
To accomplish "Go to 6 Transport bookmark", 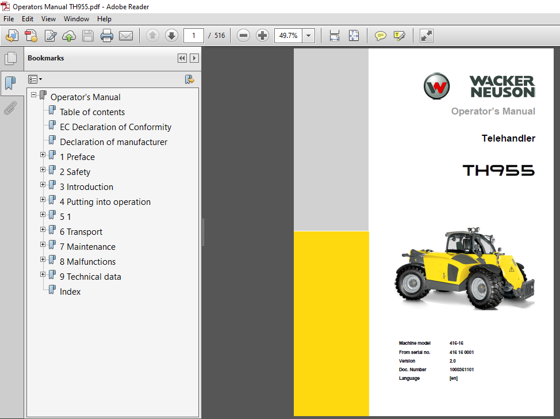I will click(81, 232).
